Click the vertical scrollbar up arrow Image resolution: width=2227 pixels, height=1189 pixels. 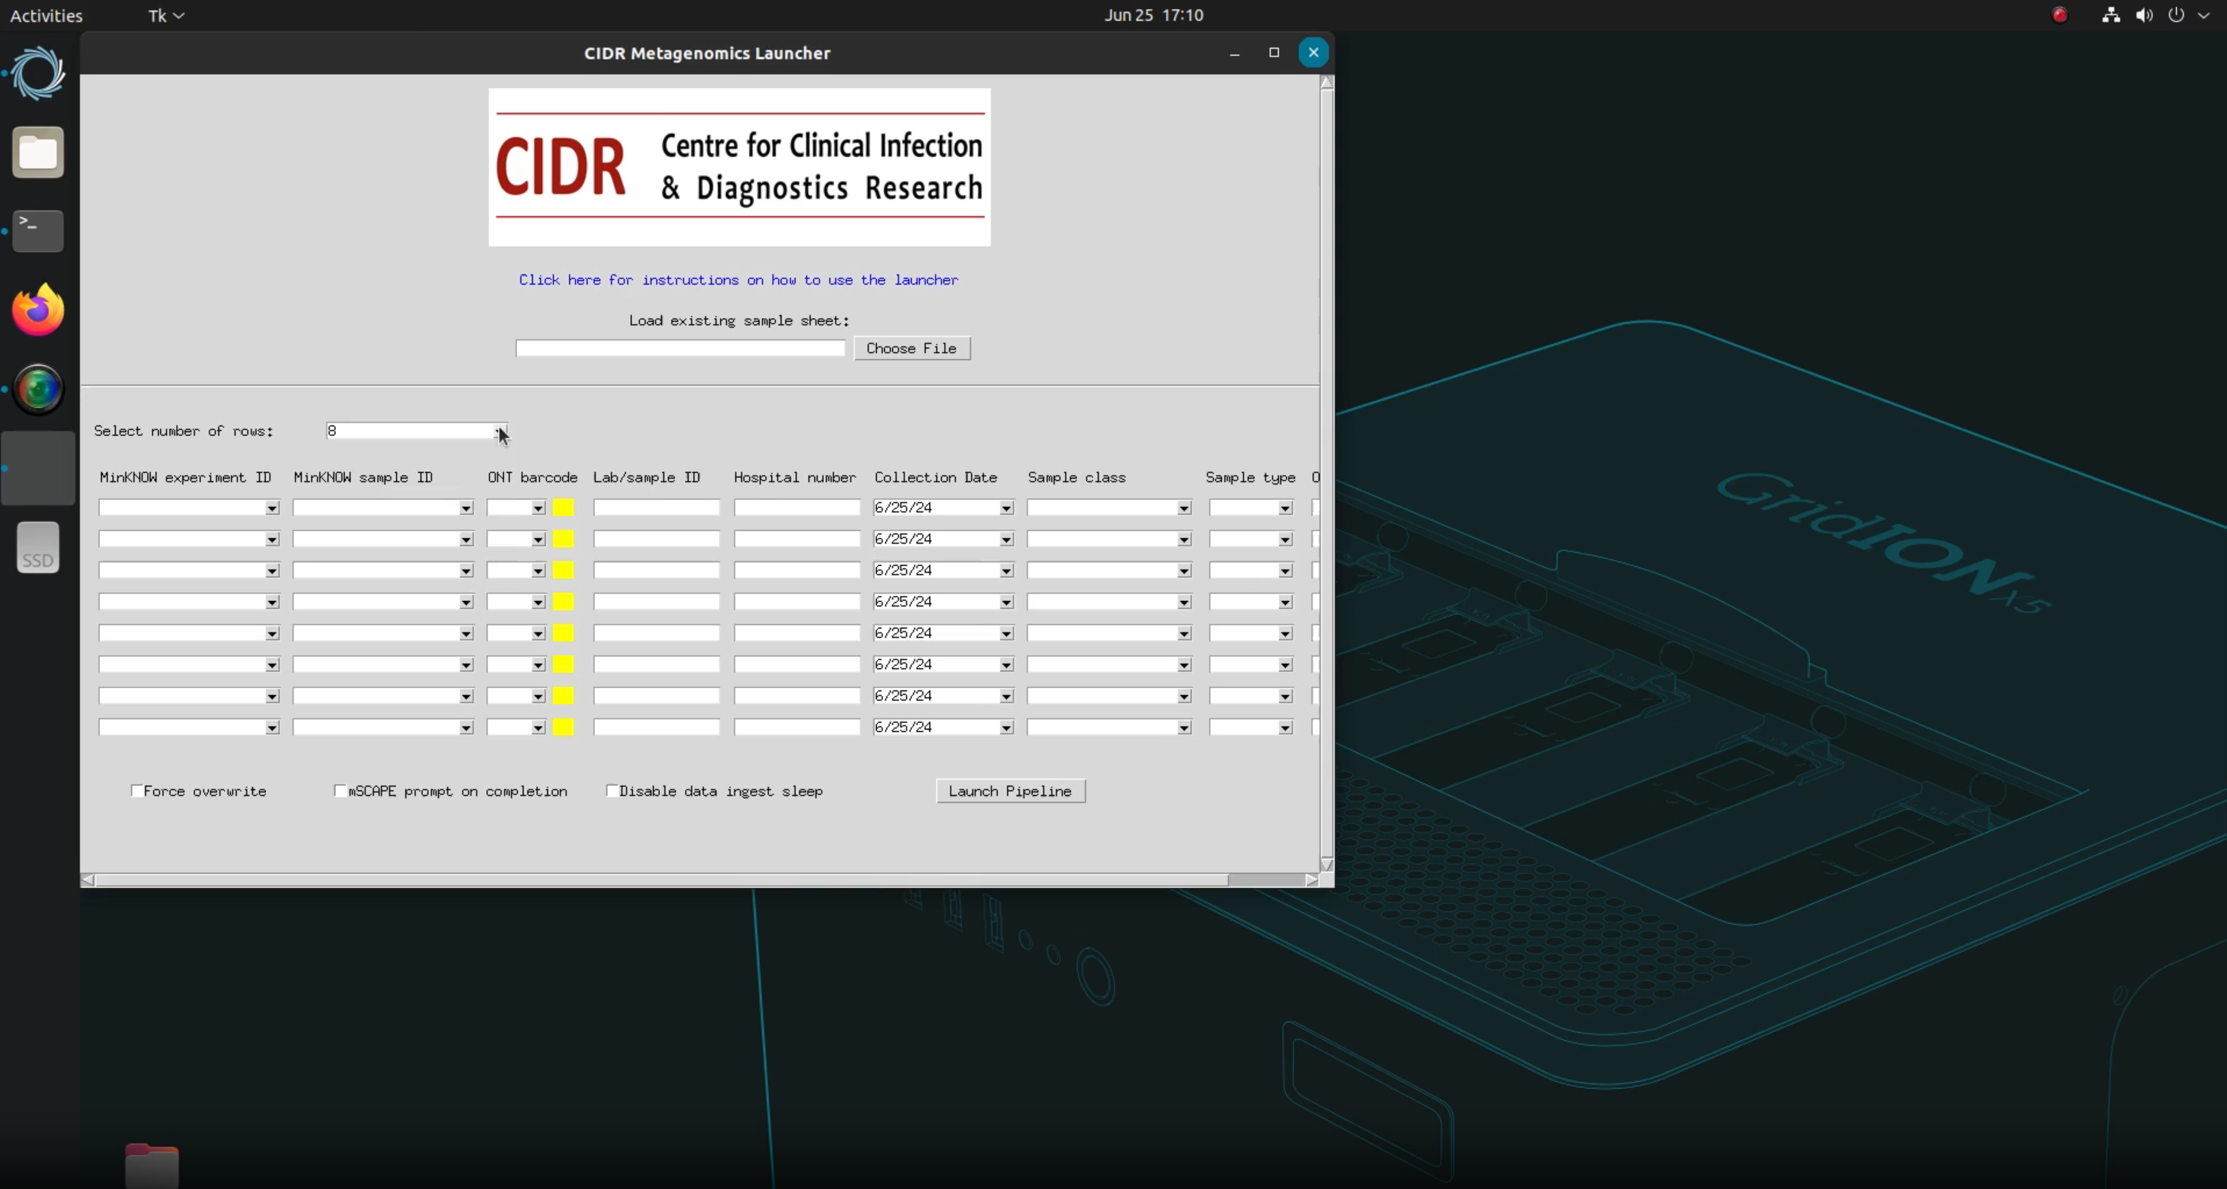(x=1327, y=82)
